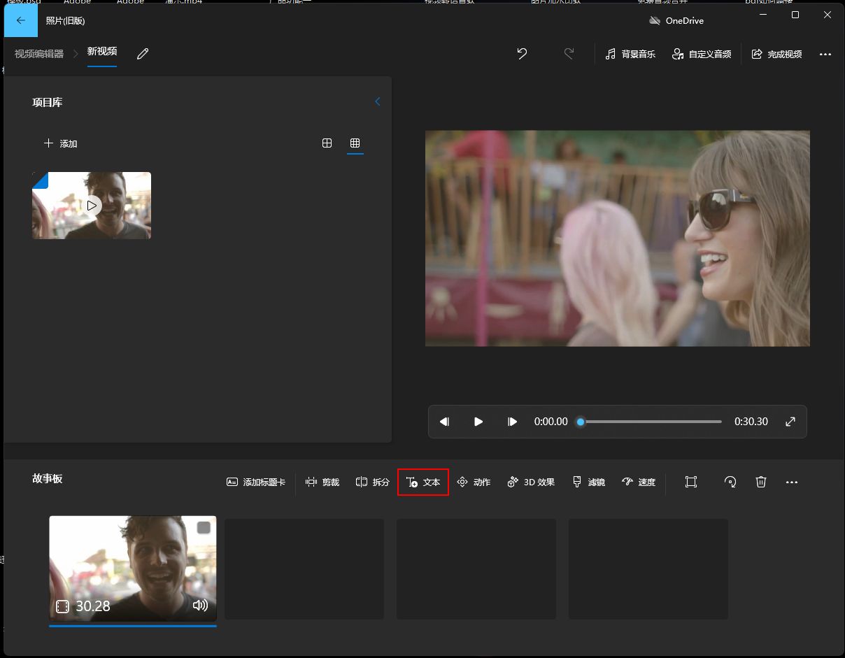Expand the preview to full screen
Screen dimensions: 845x658
790,422
